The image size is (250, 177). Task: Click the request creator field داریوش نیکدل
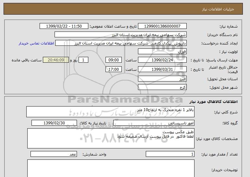121,43
